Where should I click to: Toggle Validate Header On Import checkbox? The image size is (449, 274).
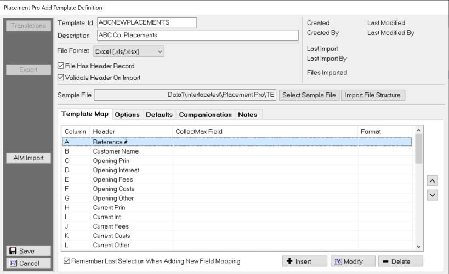(61, 78)
